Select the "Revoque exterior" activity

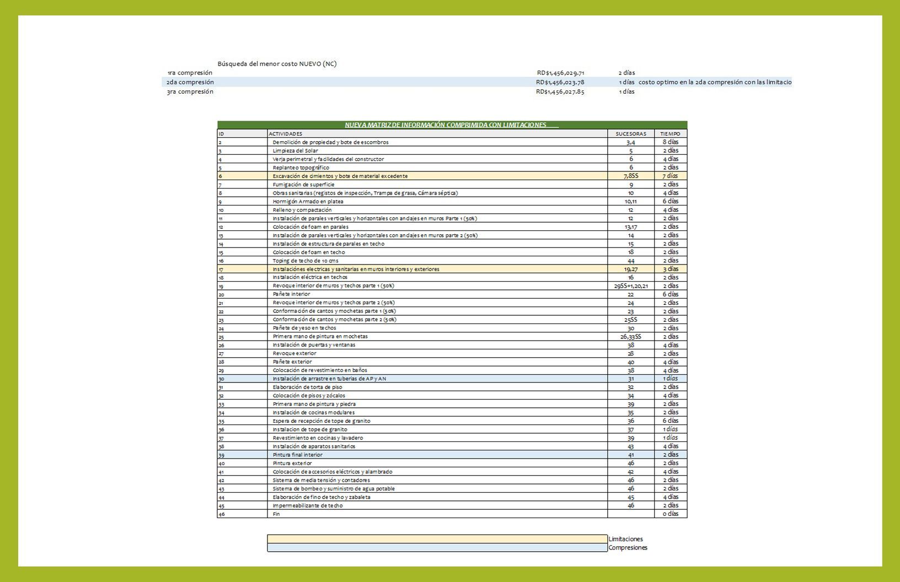(x=294, y=353)
